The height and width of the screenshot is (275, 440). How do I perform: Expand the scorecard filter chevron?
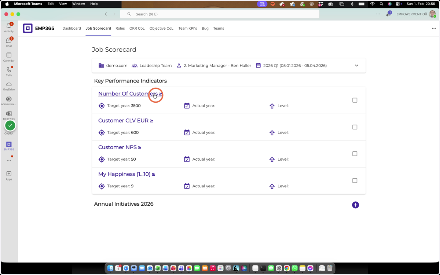point(356,66)
